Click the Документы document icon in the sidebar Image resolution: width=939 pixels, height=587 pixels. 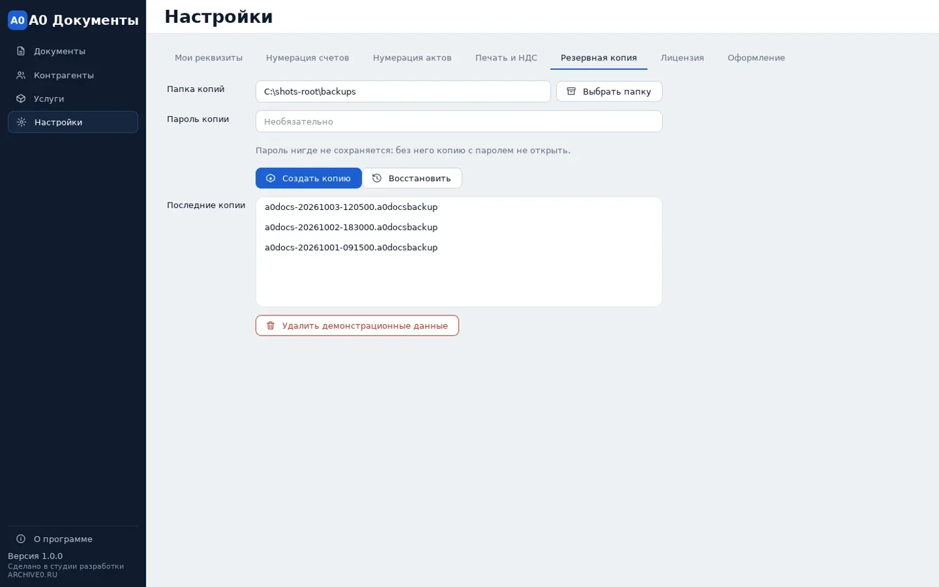(x=21, y=51)
